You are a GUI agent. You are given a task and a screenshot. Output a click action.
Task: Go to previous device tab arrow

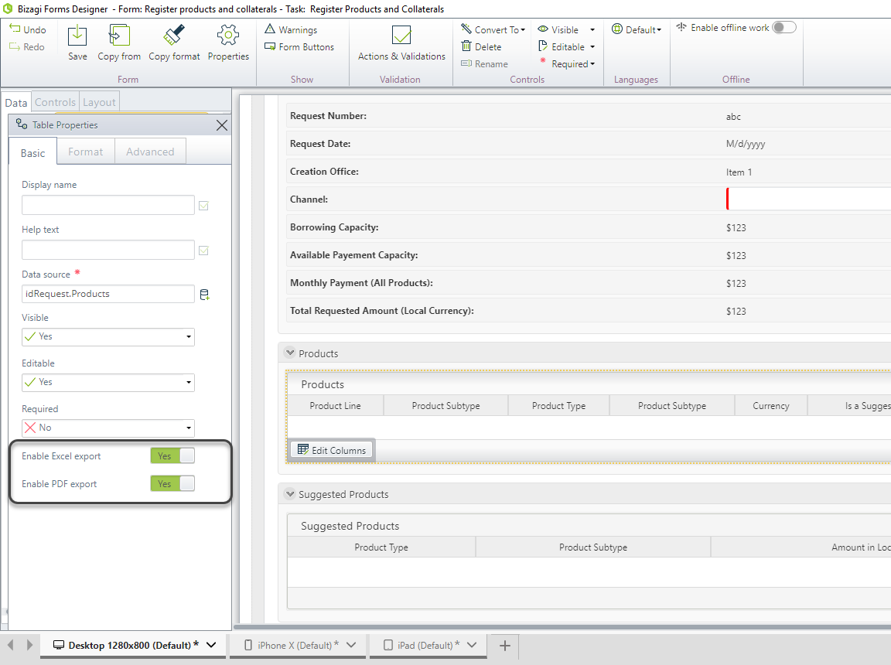(x=10, y=645)
